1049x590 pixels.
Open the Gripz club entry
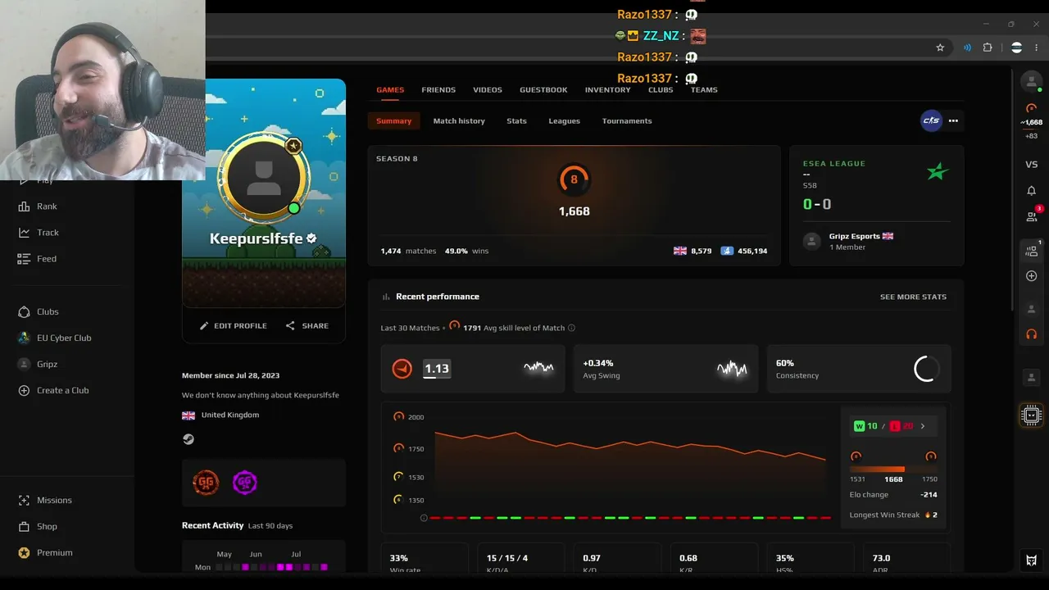click(x=38, y=364)
